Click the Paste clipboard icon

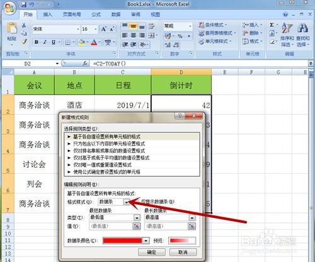point(12,28)
